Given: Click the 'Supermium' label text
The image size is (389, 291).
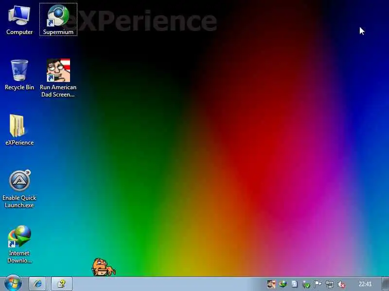Looking at the screenshot, I should (58, 32).
